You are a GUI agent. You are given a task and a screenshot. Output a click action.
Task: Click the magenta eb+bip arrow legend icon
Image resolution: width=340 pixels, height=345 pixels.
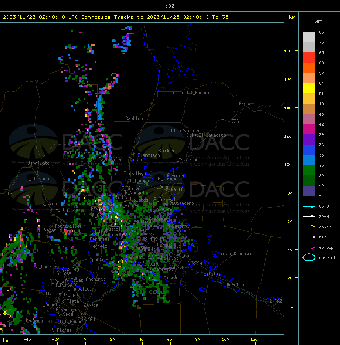309,247
